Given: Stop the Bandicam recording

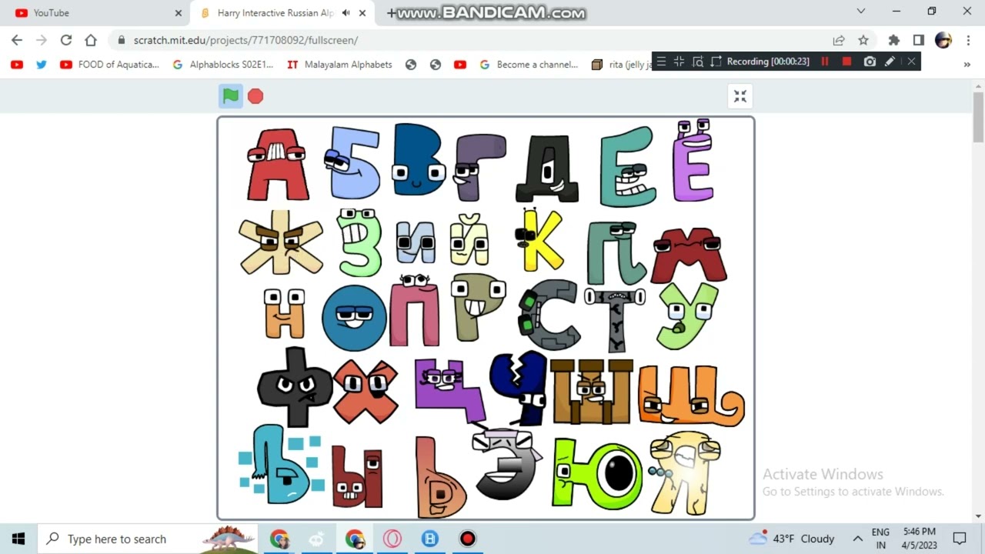Looking at the screenshot, I should 846,62.
